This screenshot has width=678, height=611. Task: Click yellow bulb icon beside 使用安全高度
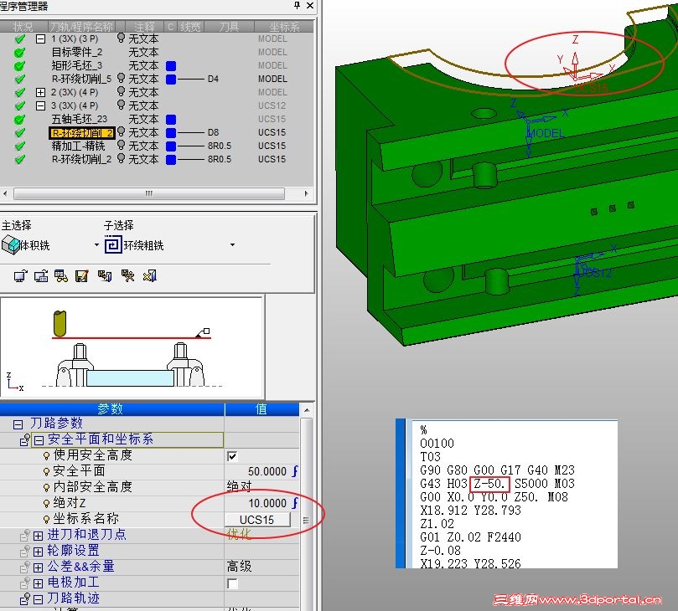46,455
